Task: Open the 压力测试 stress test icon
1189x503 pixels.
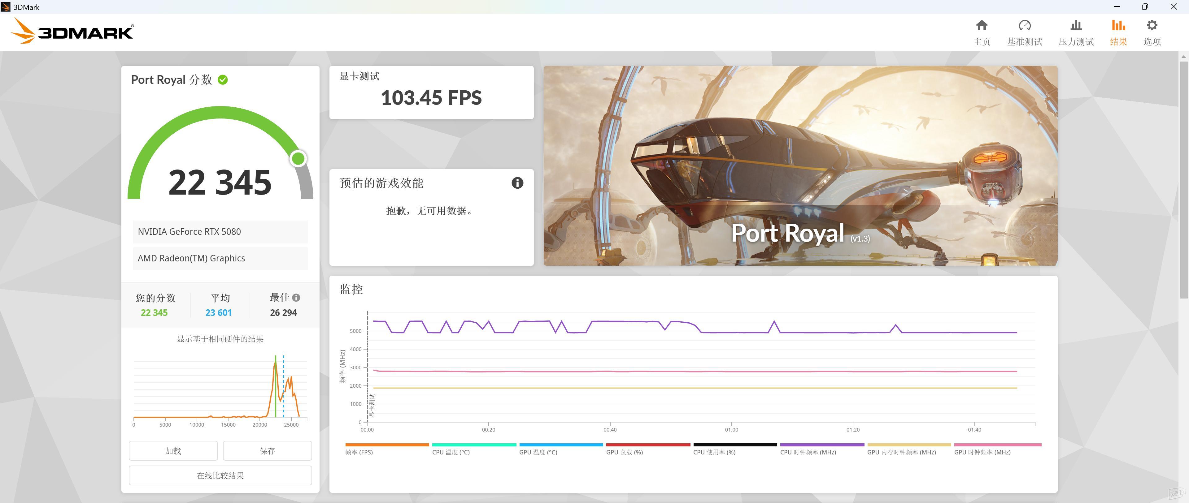Action: coord(1075,25)
